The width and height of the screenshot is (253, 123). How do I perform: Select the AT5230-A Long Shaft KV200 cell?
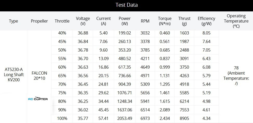click(x=14, y=75)
